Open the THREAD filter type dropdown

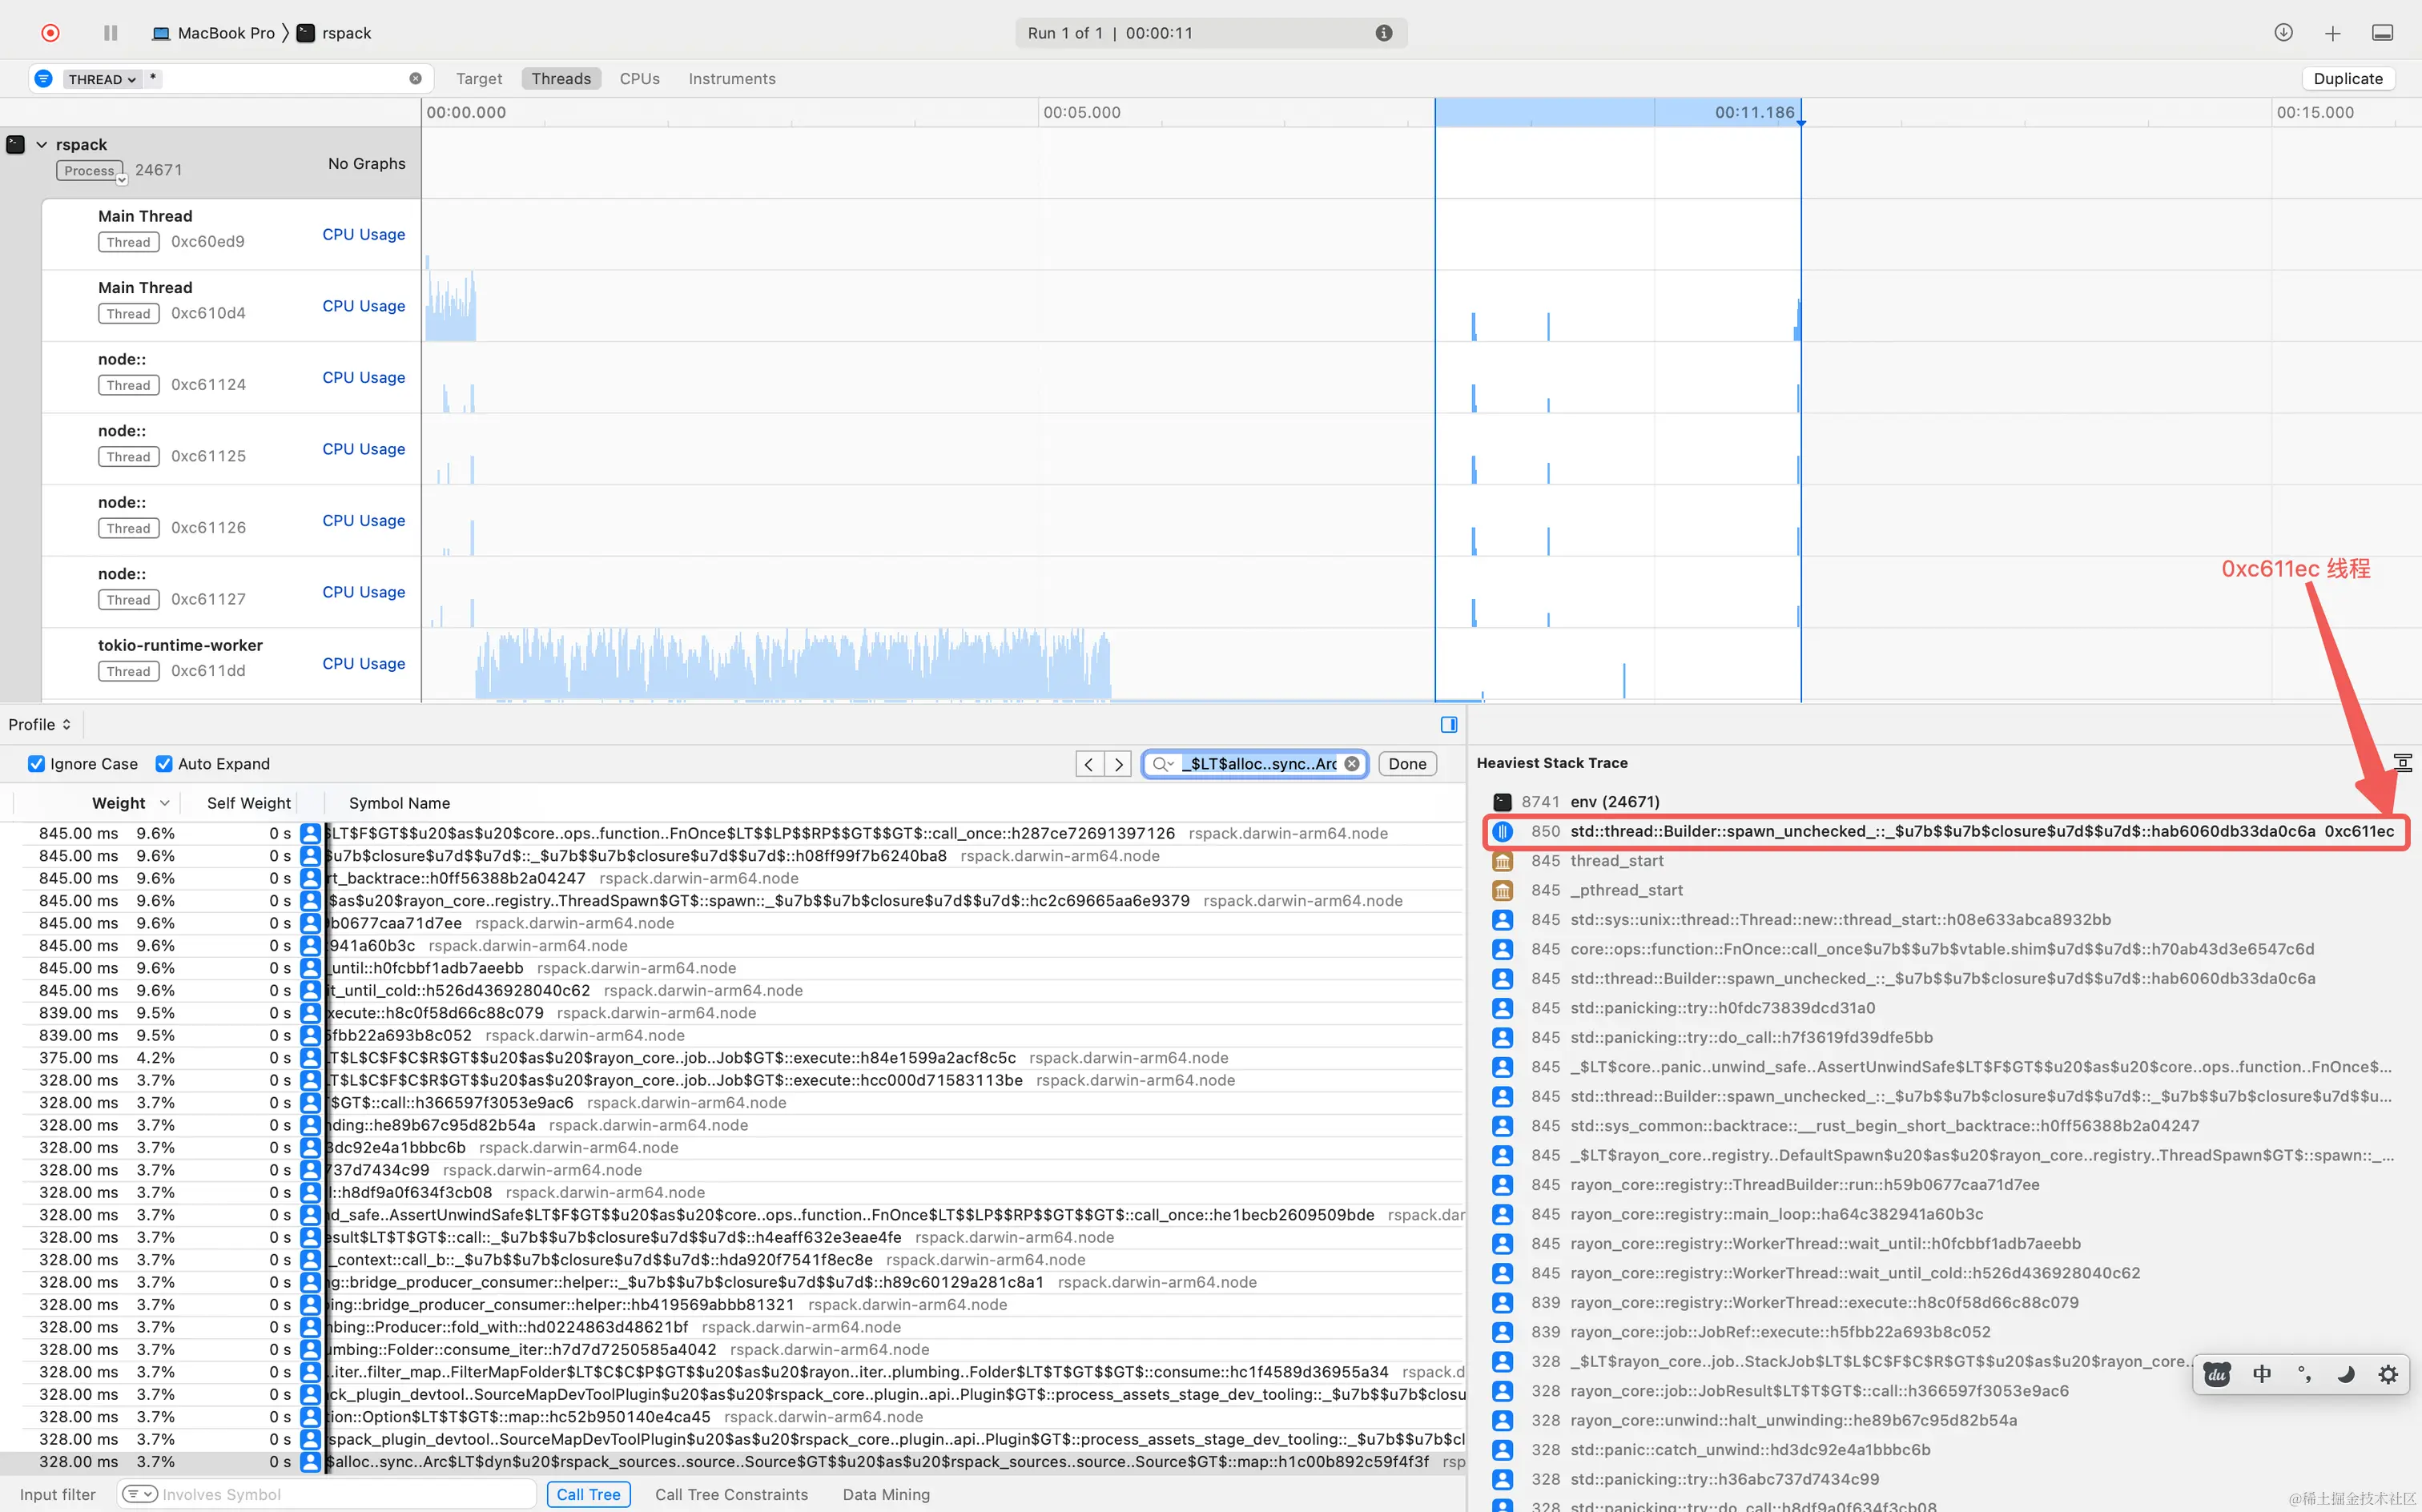click(102, 79)
